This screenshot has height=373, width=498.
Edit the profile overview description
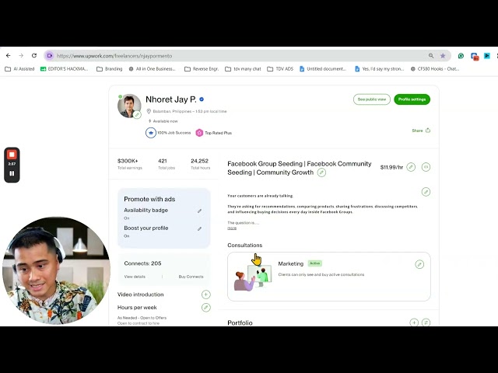(426, 192)
